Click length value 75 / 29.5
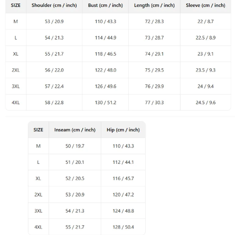Screen dimensions: 235x235 tap(154, 70)
